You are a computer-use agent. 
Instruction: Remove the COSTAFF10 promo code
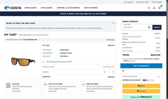(125, 39)
